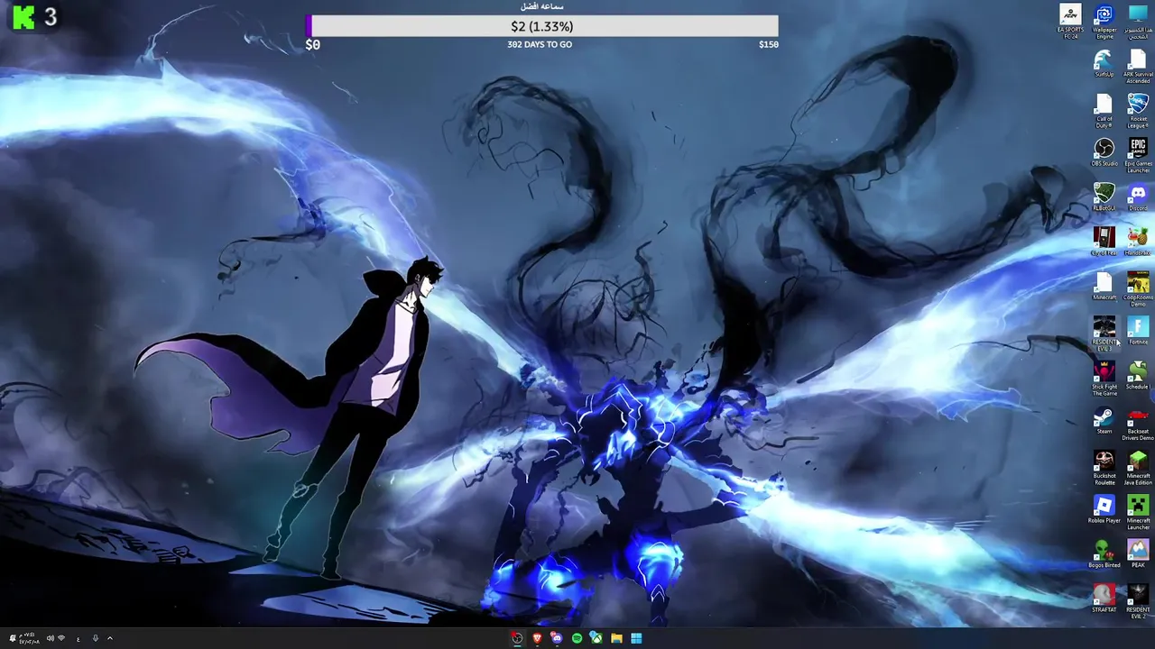Select the HandBrake desktop shortcut
1155x649 pixels.
point(1138,241)
